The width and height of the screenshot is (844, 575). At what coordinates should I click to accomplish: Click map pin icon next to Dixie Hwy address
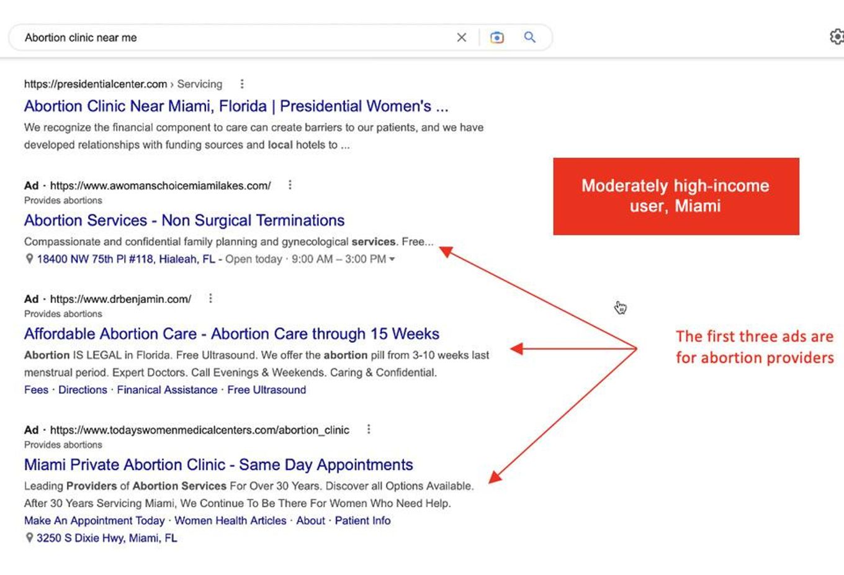coord(29,538)
